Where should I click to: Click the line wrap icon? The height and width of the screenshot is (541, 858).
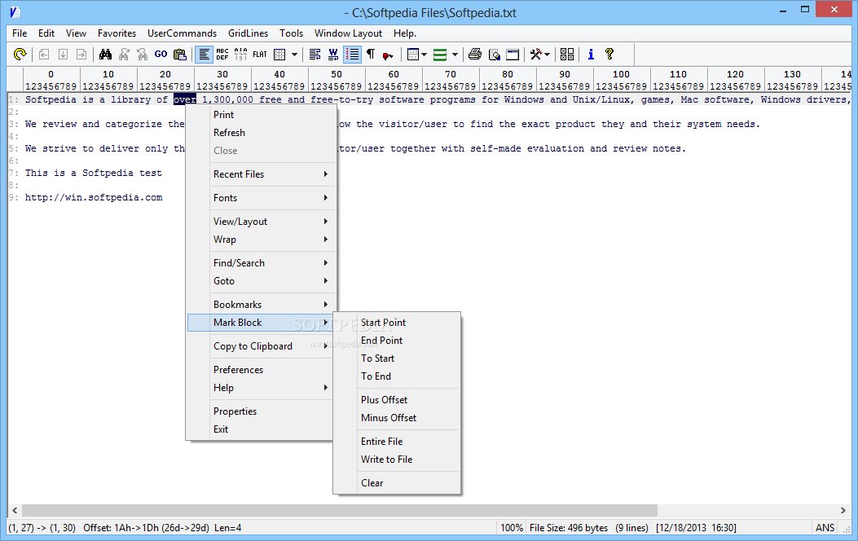click(x=315, y=54)
